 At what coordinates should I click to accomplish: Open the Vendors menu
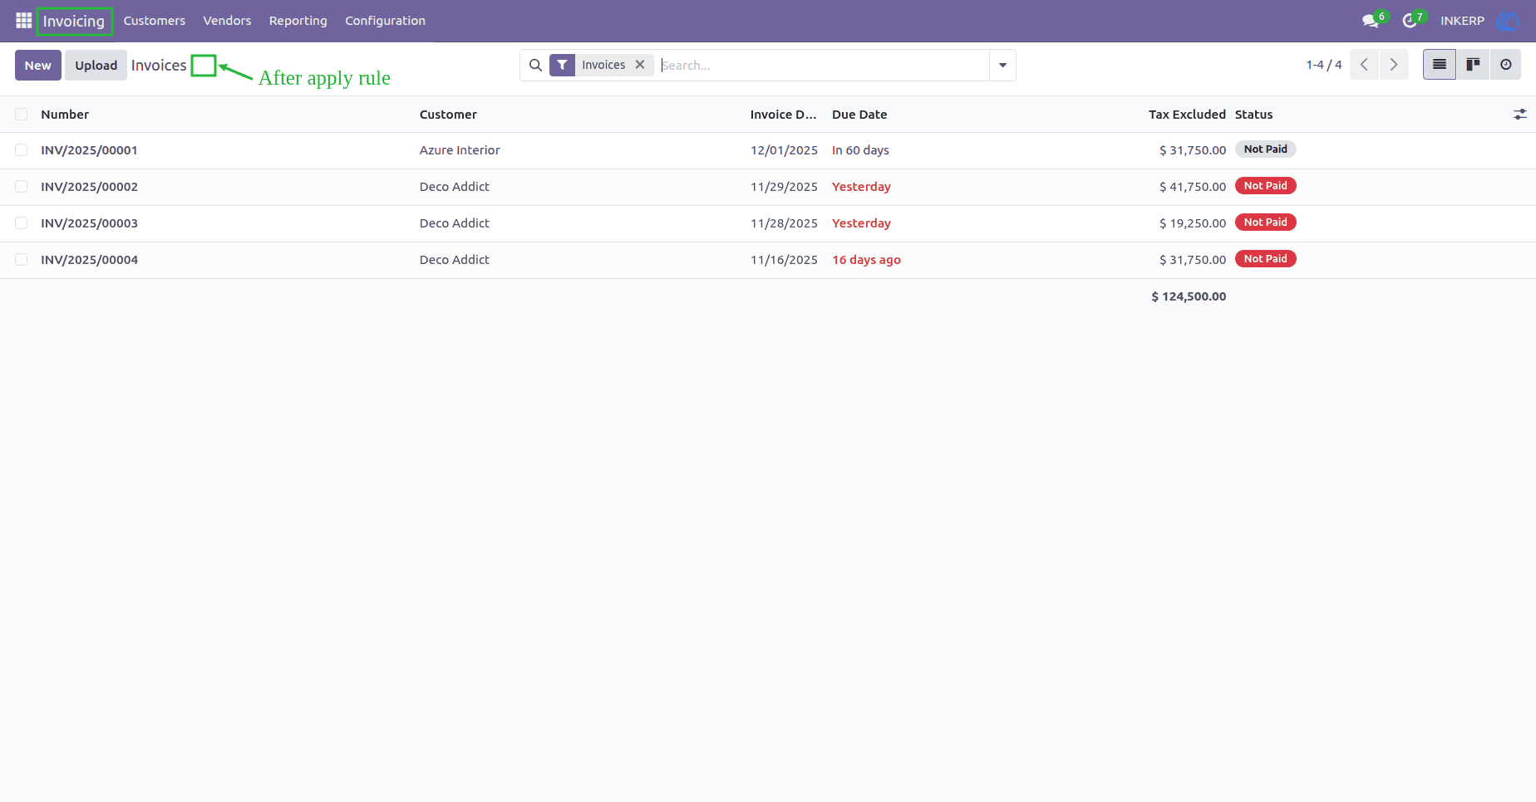tap(227, 21)
